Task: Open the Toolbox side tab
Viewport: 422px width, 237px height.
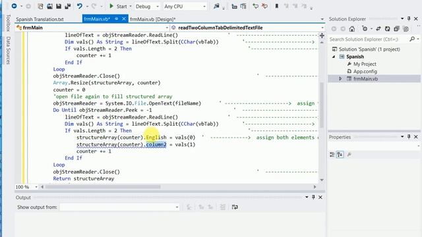Action: (8, 23)
